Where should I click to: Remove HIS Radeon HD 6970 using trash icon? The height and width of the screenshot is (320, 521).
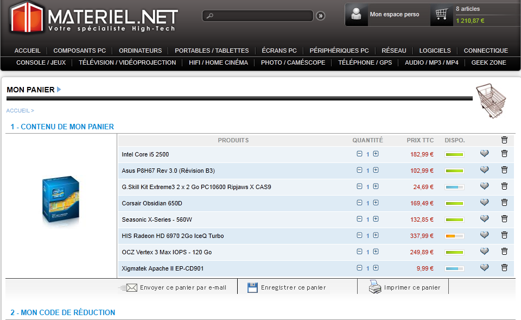pyautogui.click(x=504, y=235)
